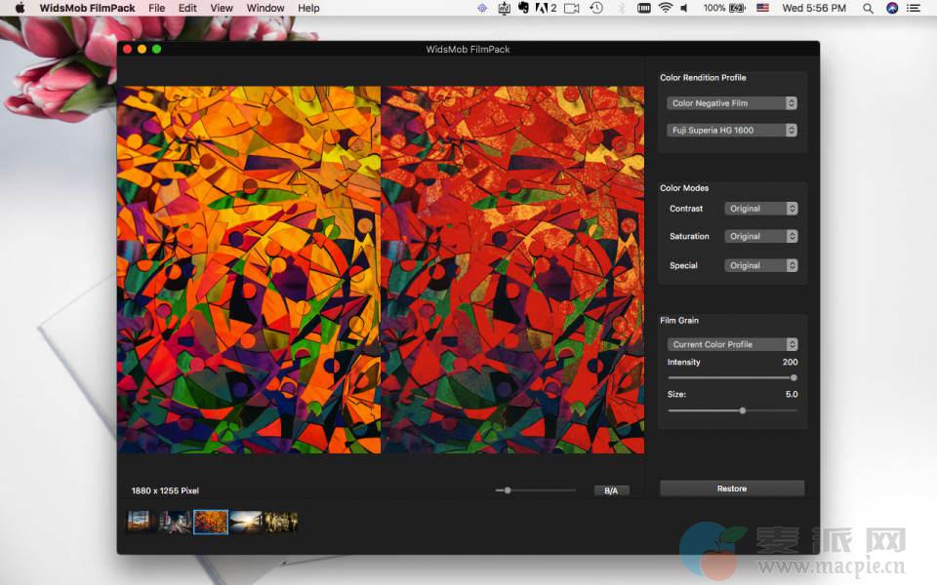Open the File menu
The height and width of the screenshot is (585, 937).
tap(156, 8)
